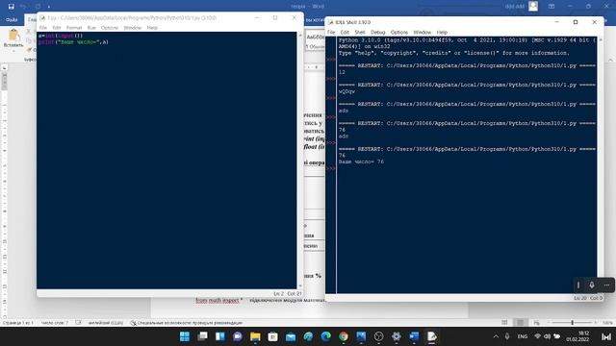Click Word Undo arrow icon
The image size is (616, 346).
(x=23, y=7)
